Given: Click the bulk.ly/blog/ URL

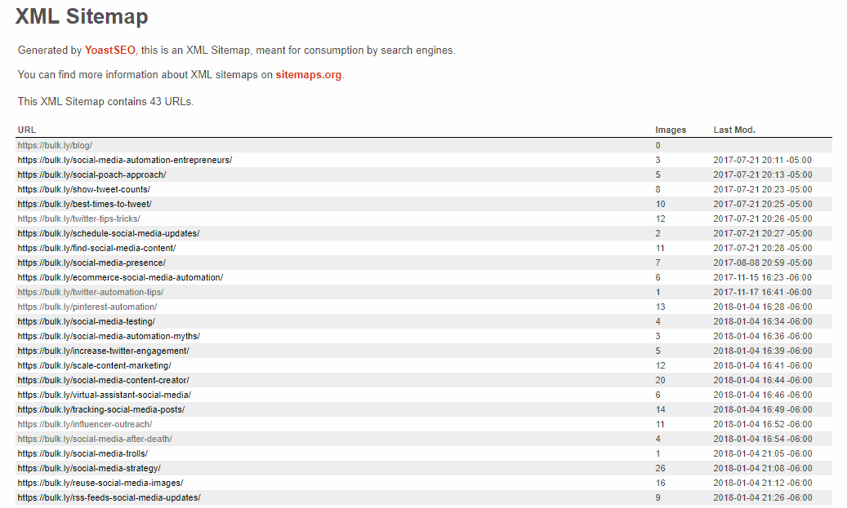Looking at the screenshot, I should [x=55, y=145].
